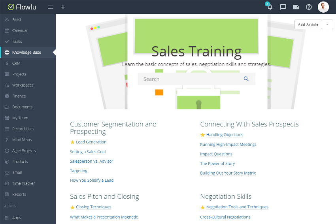Open The Power of Story link
Screen dimensions: 336x224
pos(217,164)
